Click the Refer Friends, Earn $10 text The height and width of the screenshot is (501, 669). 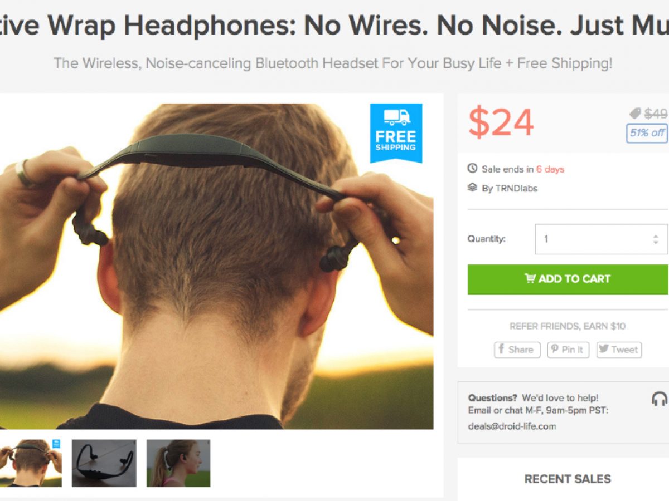coord(568,326)
